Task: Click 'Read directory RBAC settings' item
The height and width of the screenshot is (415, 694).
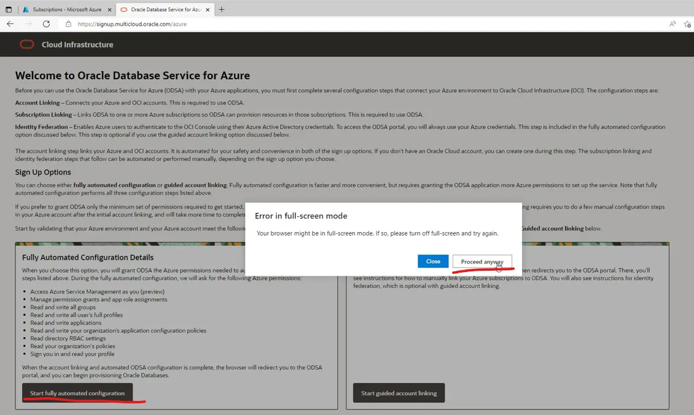Action: click(x=68, y=338)
